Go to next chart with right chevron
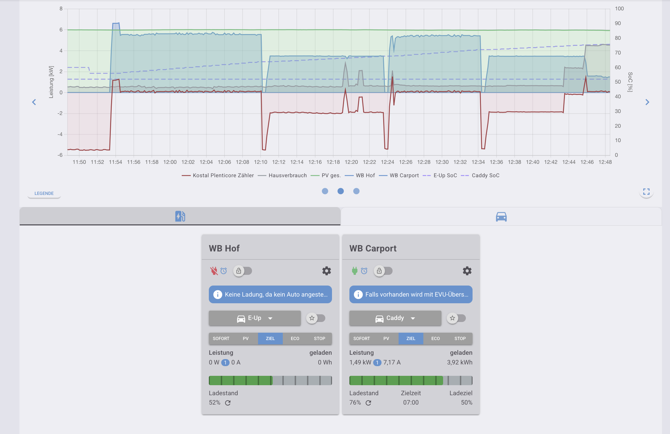This screenshot has width=670, height=434. pos(647,102)
